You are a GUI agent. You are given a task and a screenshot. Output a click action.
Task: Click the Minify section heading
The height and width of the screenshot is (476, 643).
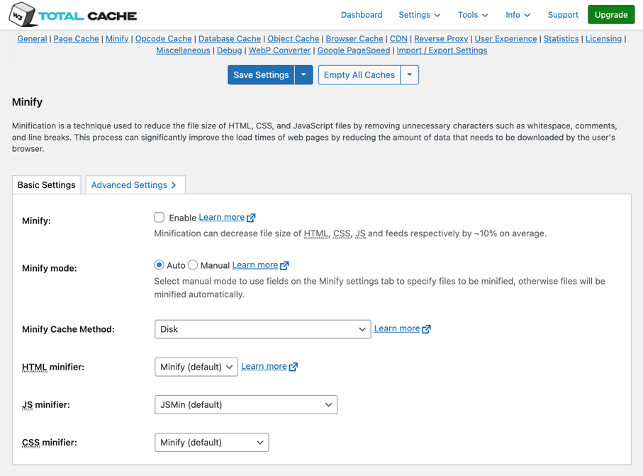(27, 101)
